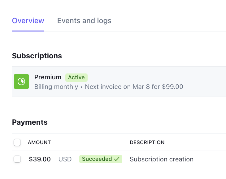Screen dimensions: 226x179
Task: Open the Subscription creation payment description
Action: click(161, 159)
